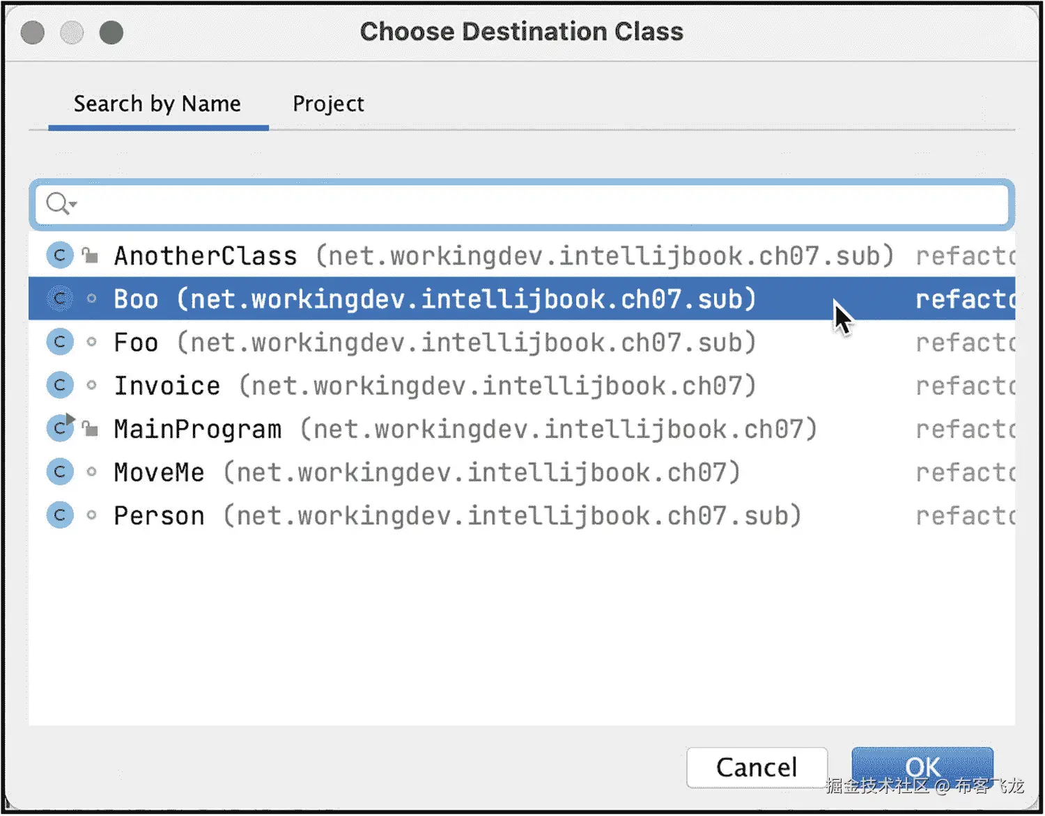Click the class icon beside AnotherClass
1045x816 pixels.
pyautogui.click(x=60, y=256)
